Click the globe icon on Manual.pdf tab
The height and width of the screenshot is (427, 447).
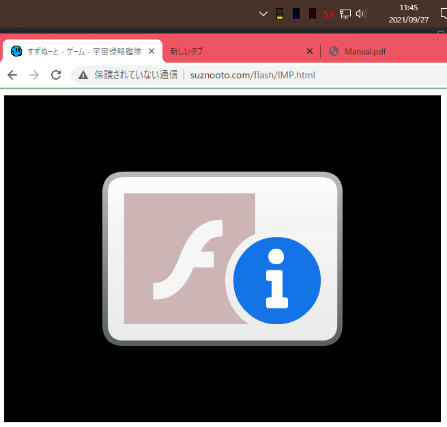tap(334, 51)
